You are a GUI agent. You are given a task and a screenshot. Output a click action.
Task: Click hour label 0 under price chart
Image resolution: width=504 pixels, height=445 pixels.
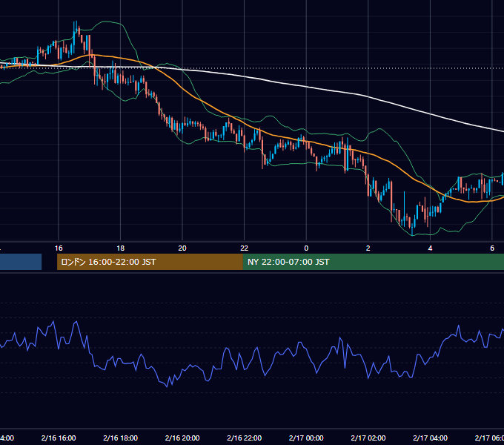306,248
